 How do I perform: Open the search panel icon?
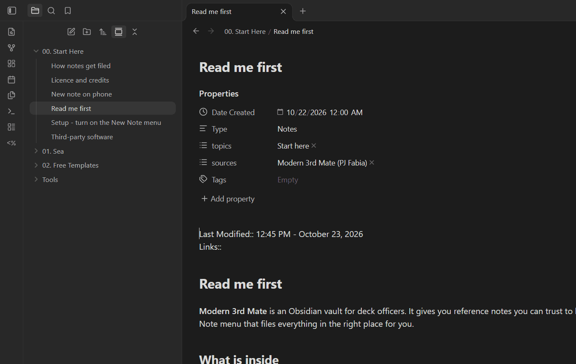click(51, 11)
